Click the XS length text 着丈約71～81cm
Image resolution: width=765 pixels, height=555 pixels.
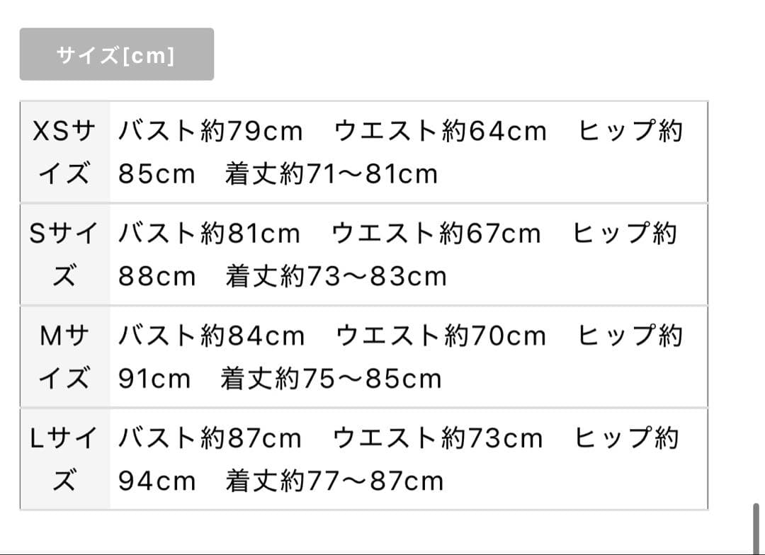[x=331, y=174]
